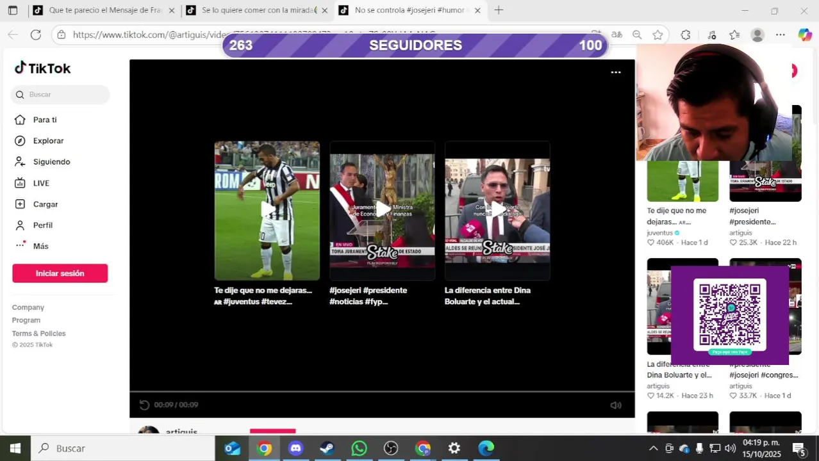819x461 pixels.
Task: Zoom out using the magnifier icon
Action: pyautogui.click(x=637, y=35)
